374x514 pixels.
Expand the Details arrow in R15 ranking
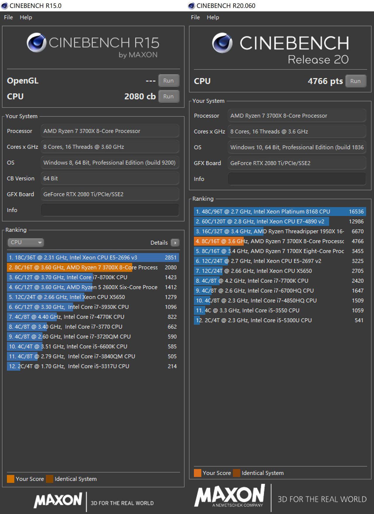pyautogui.click(x=175, y=242)
